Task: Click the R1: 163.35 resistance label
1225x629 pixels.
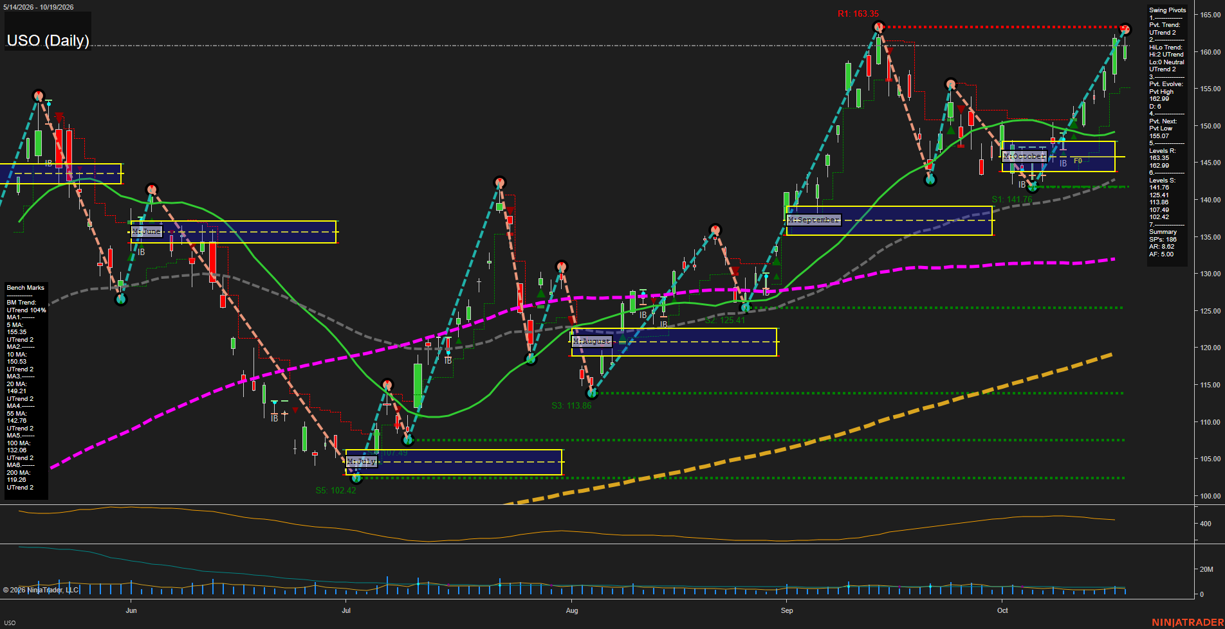Action: 858,13
